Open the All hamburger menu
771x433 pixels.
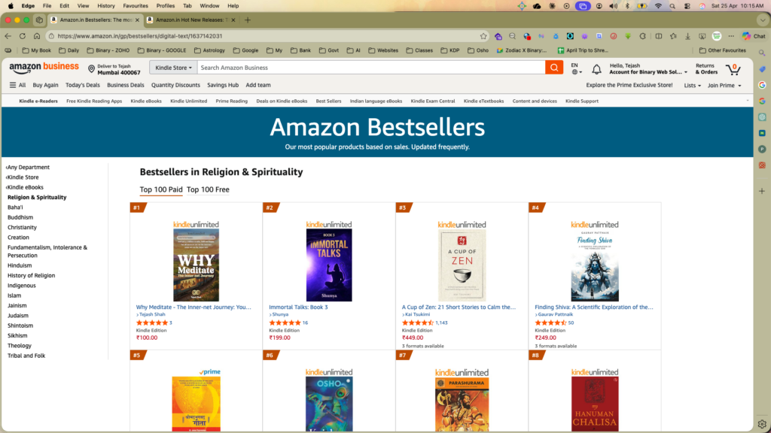pyautogui.click(x=17, y=85)
